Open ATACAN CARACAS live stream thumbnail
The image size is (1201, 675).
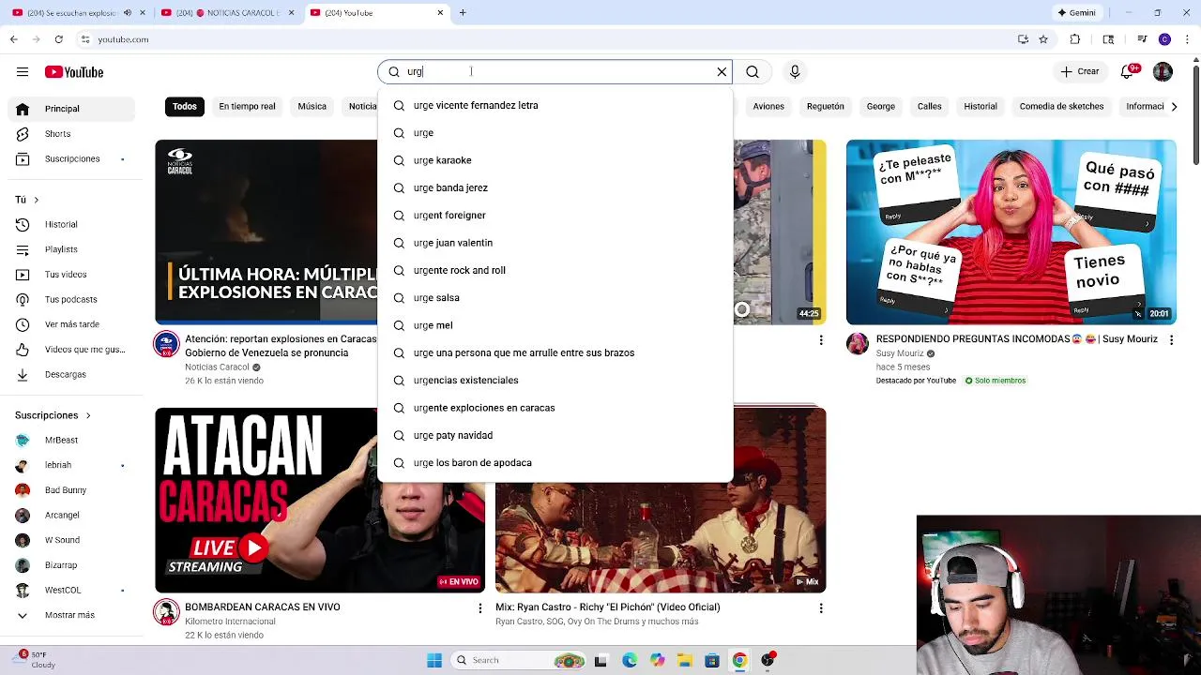tap(320, 500)
